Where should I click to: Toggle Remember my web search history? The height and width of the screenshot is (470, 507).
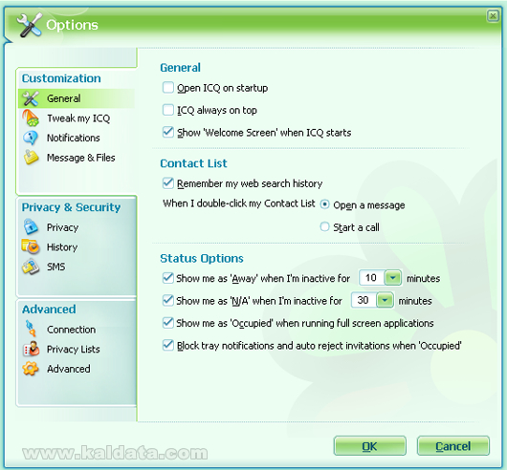pos(168,183)
